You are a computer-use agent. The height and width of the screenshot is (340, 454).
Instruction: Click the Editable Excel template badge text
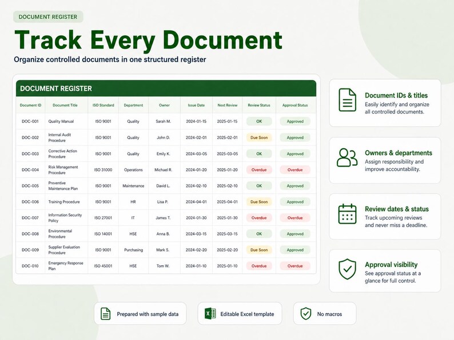click(247, 314)
